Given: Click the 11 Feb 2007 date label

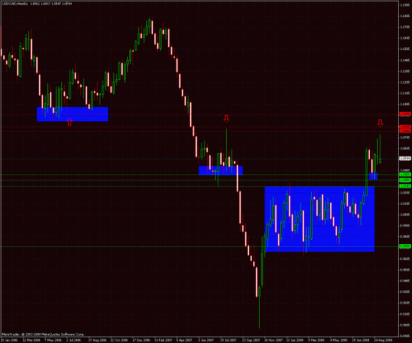Looking at the screenshot, I should [163, 340].
